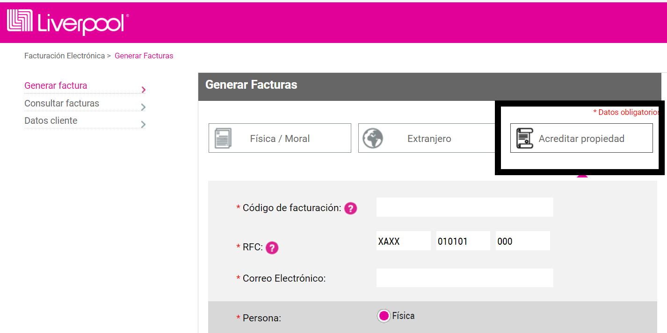The image size is (667, 333).
Task: Focus the Código de facturación input field
Action: 465,207
